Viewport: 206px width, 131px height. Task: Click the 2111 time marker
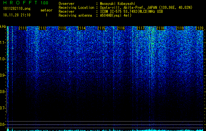click(x=23, y=28)
